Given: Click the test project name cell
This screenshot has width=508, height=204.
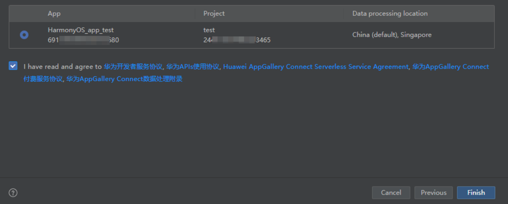Looking at the screenshot, I should coord(209,30).
